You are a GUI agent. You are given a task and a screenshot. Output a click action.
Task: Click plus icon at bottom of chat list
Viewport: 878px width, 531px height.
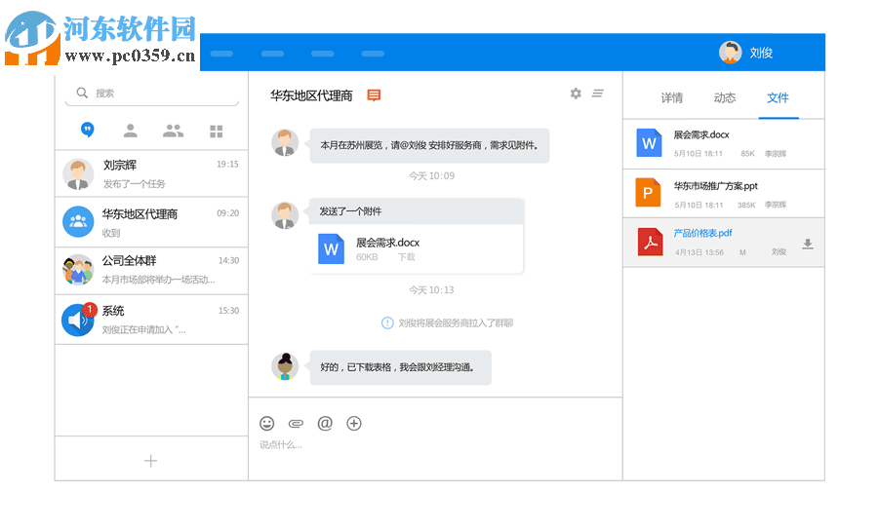(x=150, y=461)
